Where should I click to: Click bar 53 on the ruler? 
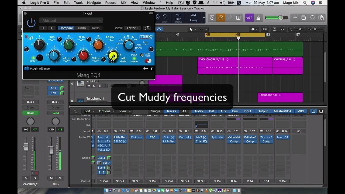pyautogui.click(x=268, y=34)
